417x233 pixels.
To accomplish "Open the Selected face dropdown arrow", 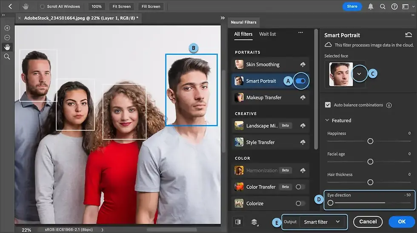I will coord(360,74).
